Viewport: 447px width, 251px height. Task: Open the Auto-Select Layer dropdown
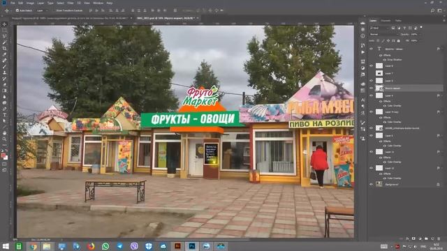click(x=42, y=10)
